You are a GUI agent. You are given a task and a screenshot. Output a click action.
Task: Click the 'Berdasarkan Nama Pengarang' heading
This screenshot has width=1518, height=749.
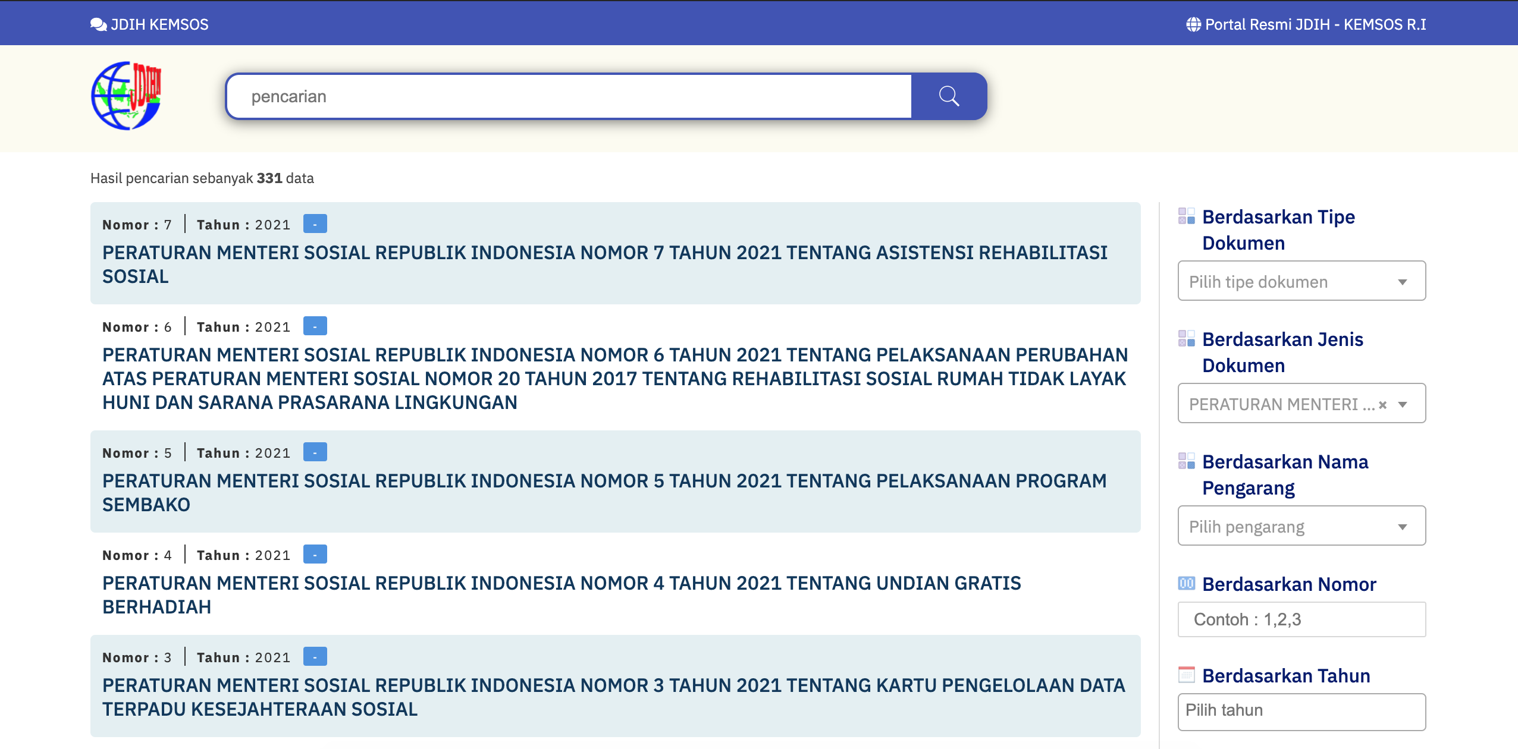[1285, 474]
